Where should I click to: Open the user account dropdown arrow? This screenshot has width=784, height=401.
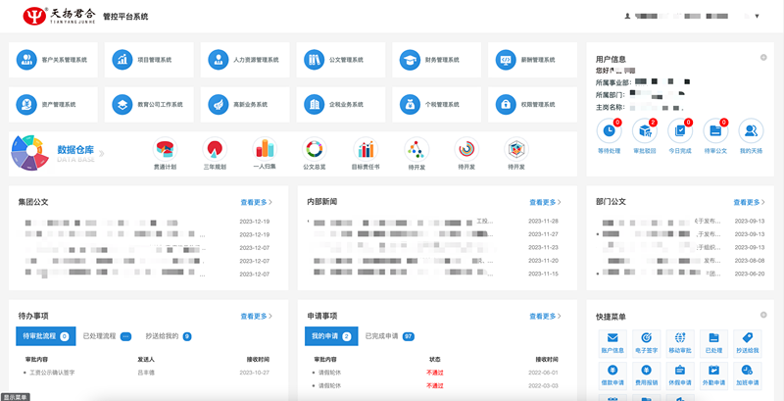point(757,16)
